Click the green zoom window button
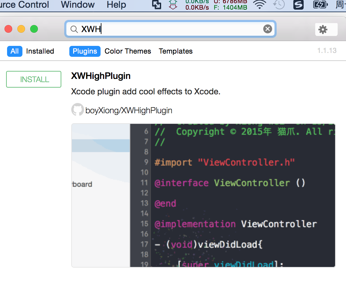346x292 pixels. pyautogui.click(x=34, y=29)
